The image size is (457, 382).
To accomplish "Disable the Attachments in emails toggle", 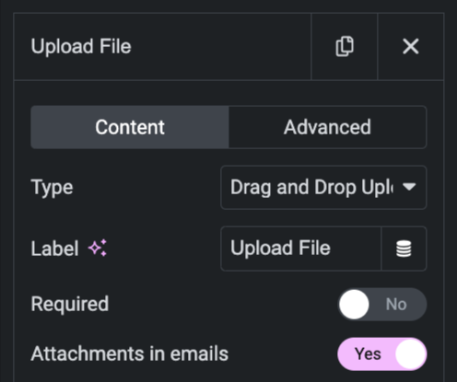I will [x=382, y=354].
